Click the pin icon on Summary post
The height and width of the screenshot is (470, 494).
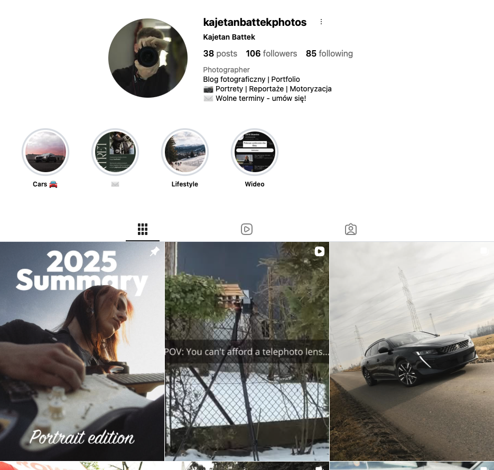tap(155, 251)
